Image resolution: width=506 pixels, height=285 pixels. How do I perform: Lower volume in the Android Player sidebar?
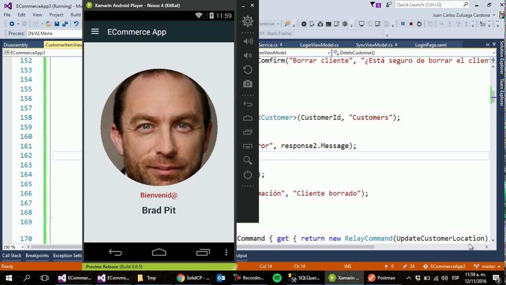click(x=248, y=55)
